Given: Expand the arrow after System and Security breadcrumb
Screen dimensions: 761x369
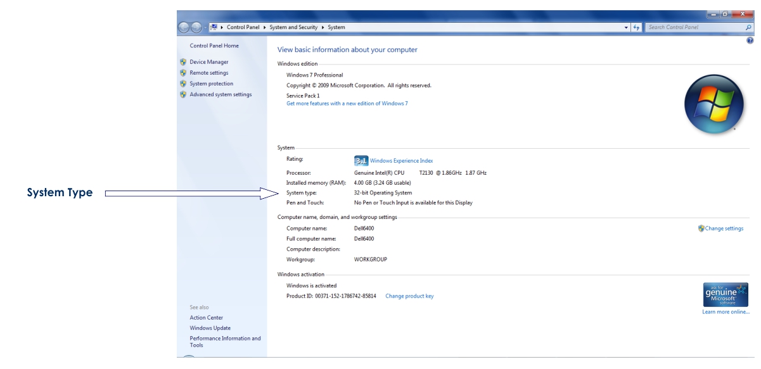Looking at the screenshot, I should coord(324,27).
